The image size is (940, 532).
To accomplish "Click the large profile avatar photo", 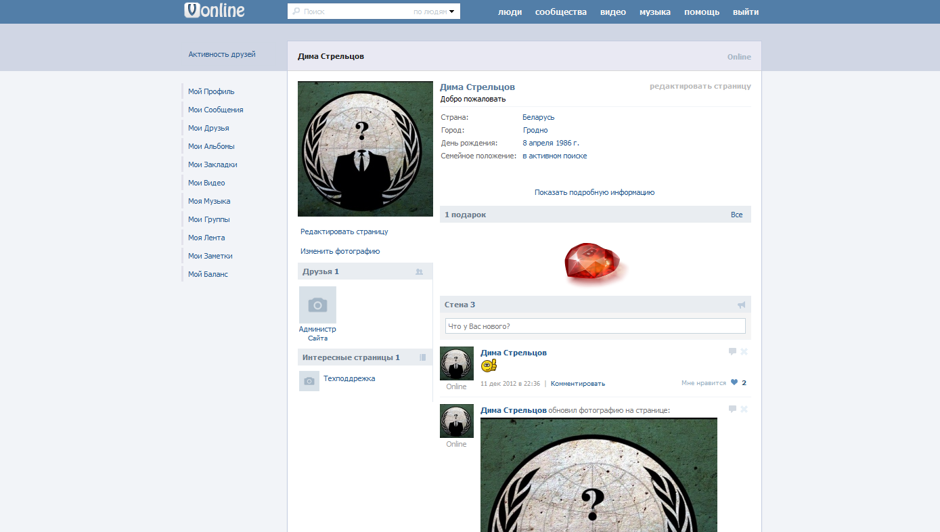I will [x=365, y=149].
